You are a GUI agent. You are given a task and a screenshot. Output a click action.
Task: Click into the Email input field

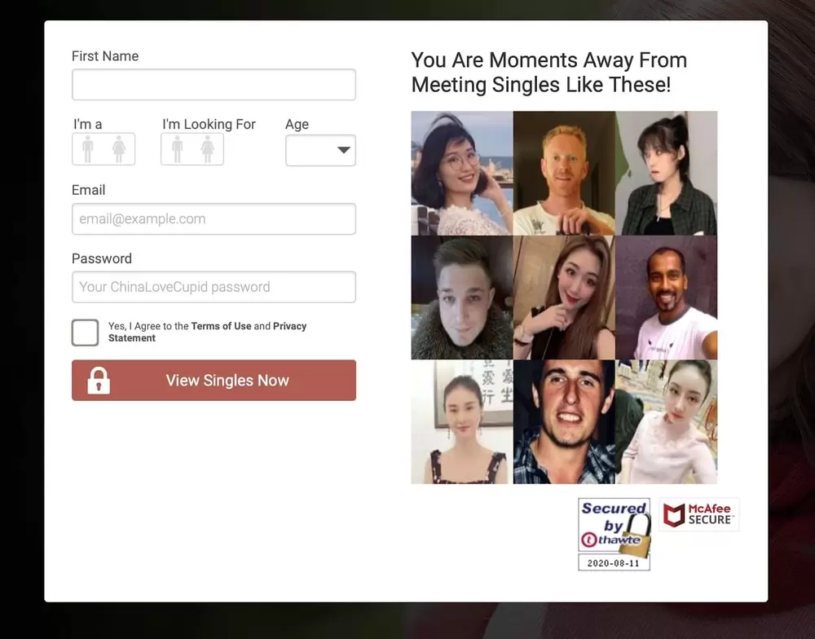[214, 218]
